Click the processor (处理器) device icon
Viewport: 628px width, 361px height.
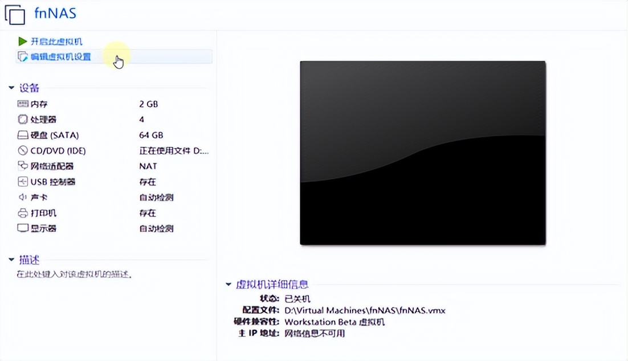point(23,119)
